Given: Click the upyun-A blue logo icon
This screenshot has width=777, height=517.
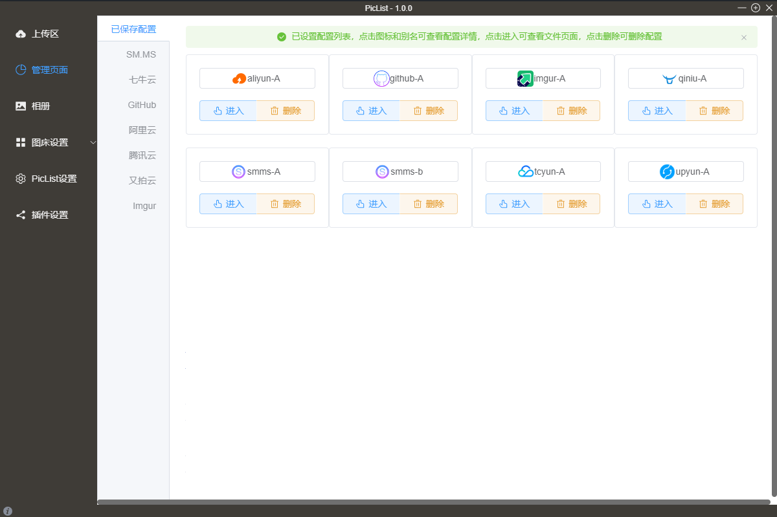Looking at the screenshot, I should [x=667, y=172].
